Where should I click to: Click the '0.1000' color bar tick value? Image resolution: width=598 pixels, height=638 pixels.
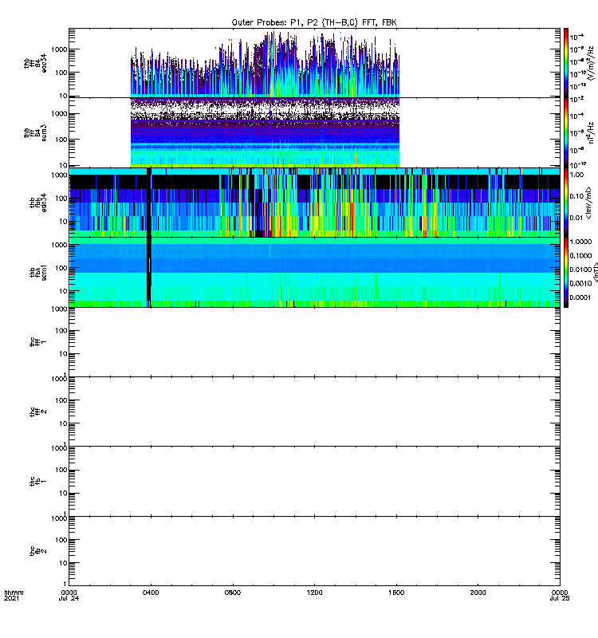(x=580, y=255)
